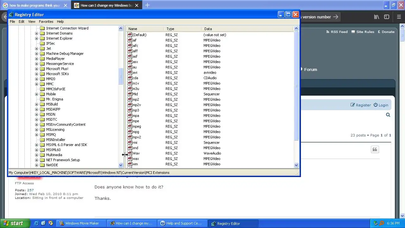Click the aif string value icon
Screen dimensions: 405x228
tap(129, 40)
